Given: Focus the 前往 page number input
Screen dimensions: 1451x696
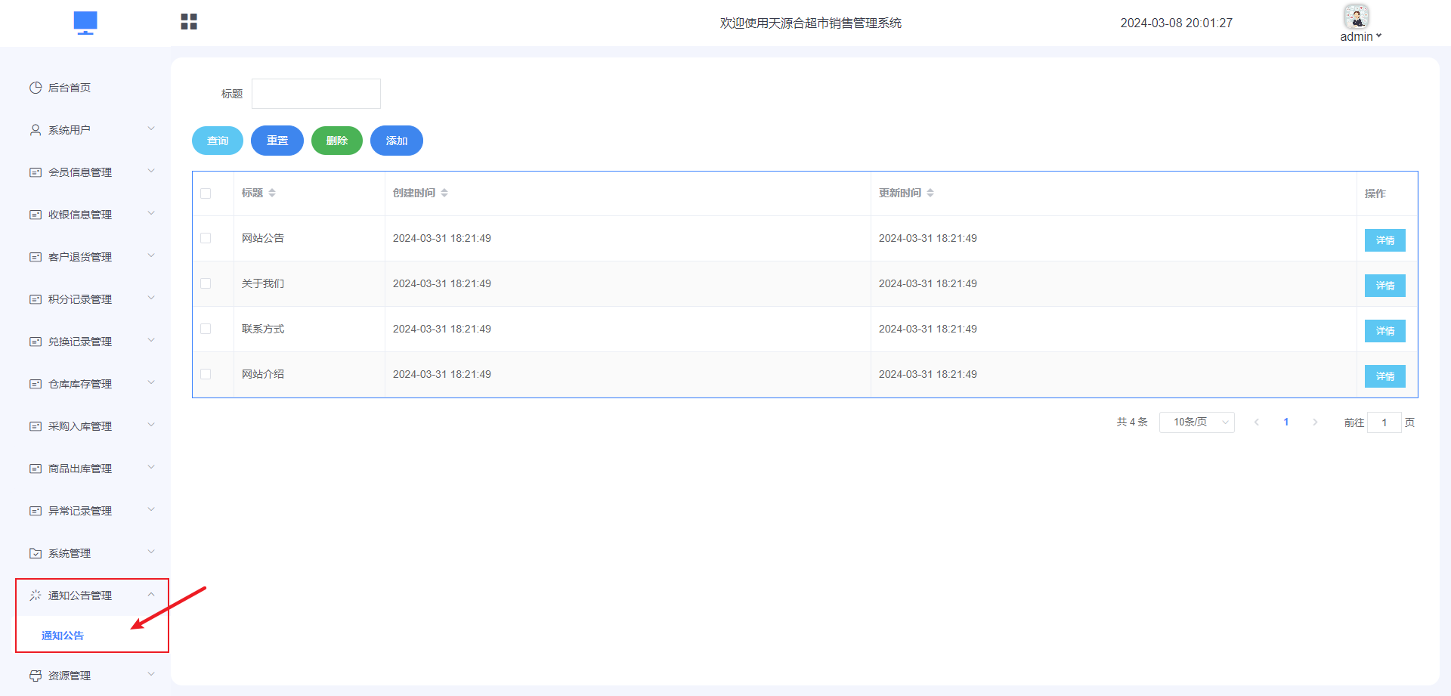Looking at the screenshot, I should point(1384,422).
